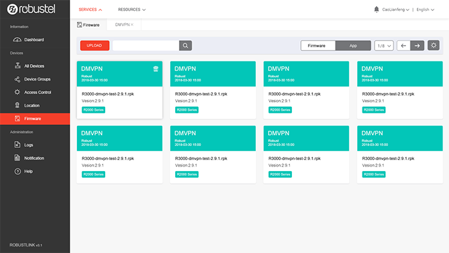Image resolution: width=449 pixels, height=253 pixels.
Task: Click the All Devices icon
Action: point(17,66)
